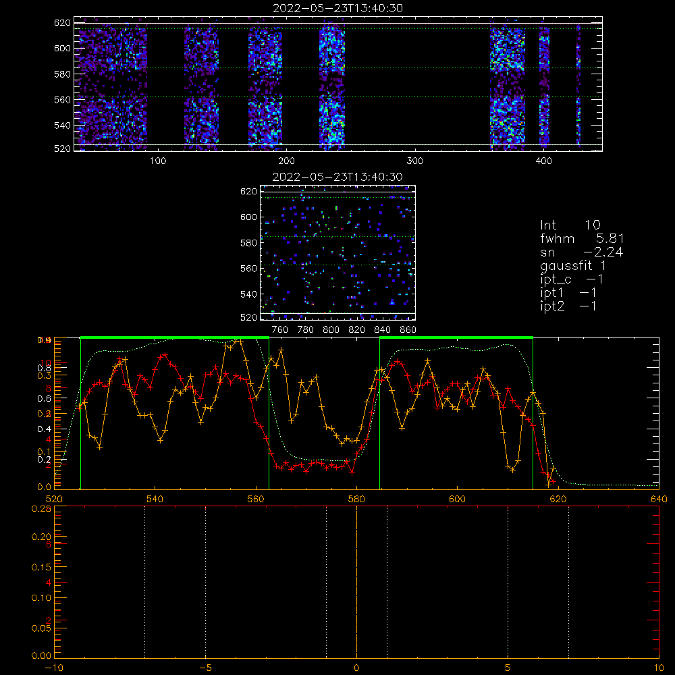
Task: Click the 'ipt2 -1' readout line
Action: 568,306
